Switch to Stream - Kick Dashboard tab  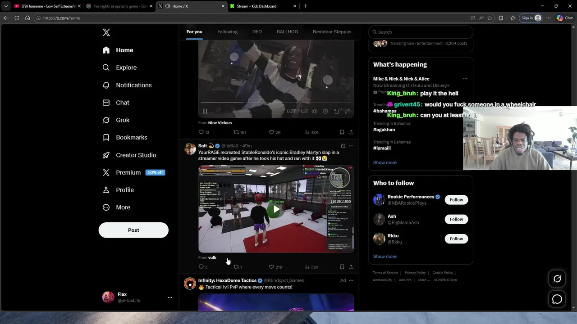[263, 6]
